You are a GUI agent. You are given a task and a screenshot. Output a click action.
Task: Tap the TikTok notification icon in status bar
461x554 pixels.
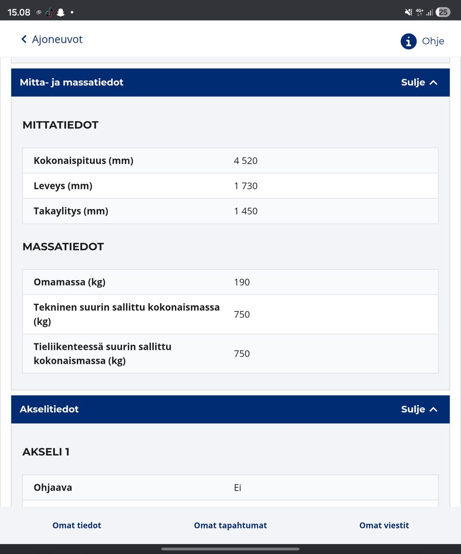[x=49, y=12]
